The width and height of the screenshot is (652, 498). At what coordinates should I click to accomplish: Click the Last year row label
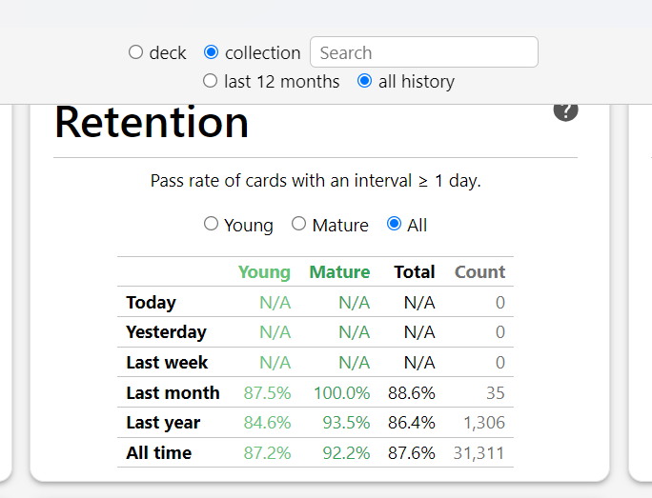(163, 423)
